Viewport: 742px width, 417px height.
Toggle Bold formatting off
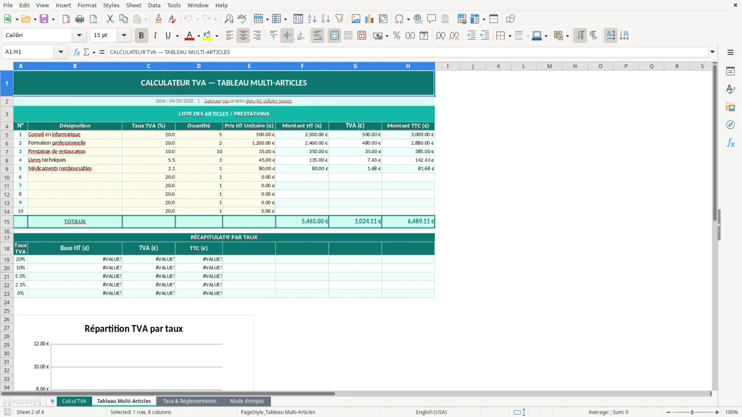[142, 36]
